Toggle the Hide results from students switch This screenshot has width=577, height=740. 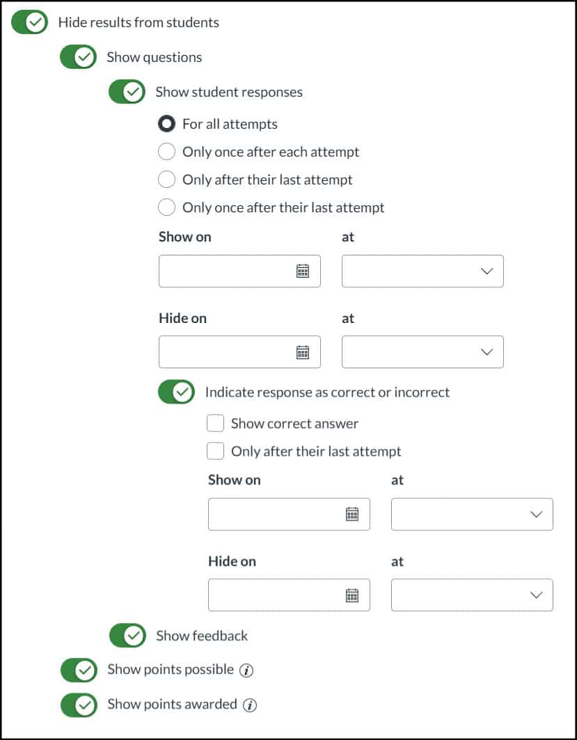[30, 22]
